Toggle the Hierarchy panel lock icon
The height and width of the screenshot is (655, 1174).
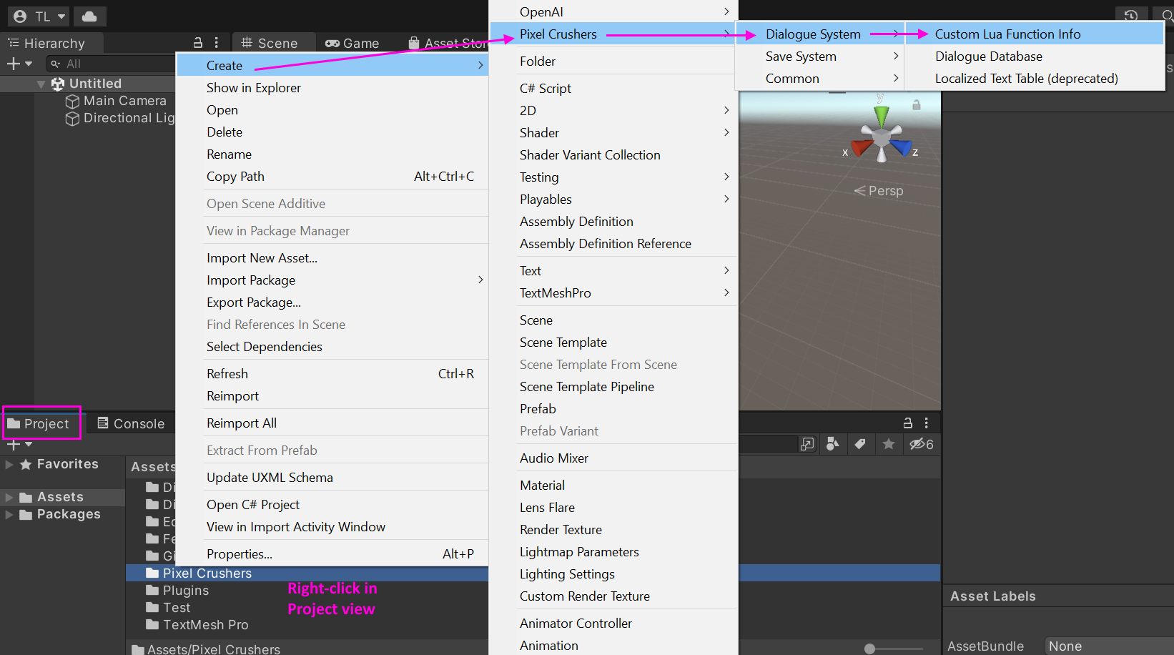(198, 43)
